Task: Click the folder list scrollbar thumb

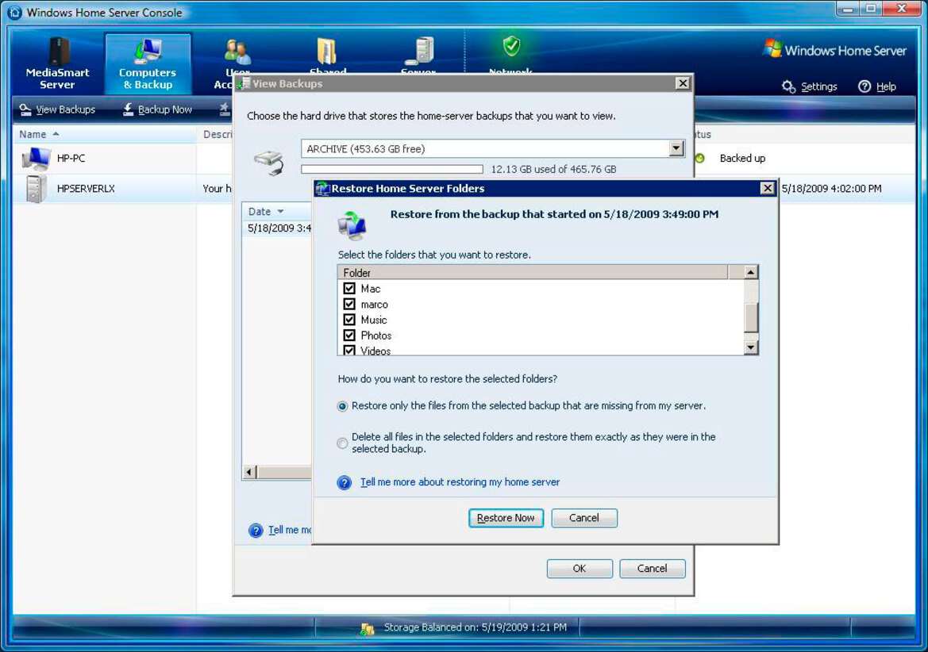Action: (x=750, y=318)
